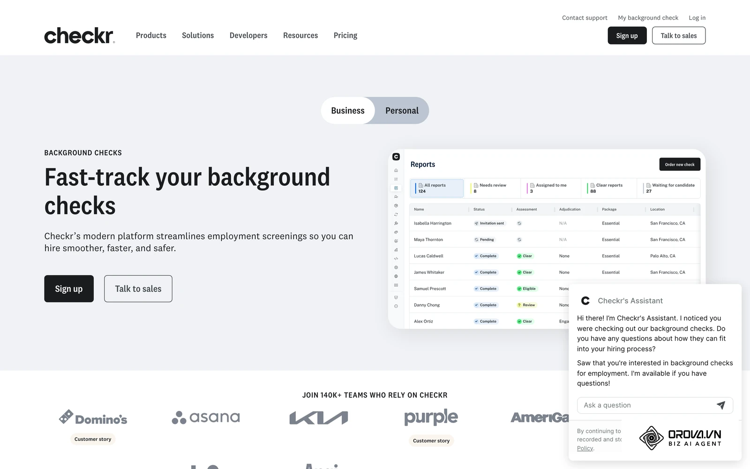The width and height of the screenshot is (750, 469).
Task: Click the Kia logo
Action: pyautogui.click(x=319, y=417)
